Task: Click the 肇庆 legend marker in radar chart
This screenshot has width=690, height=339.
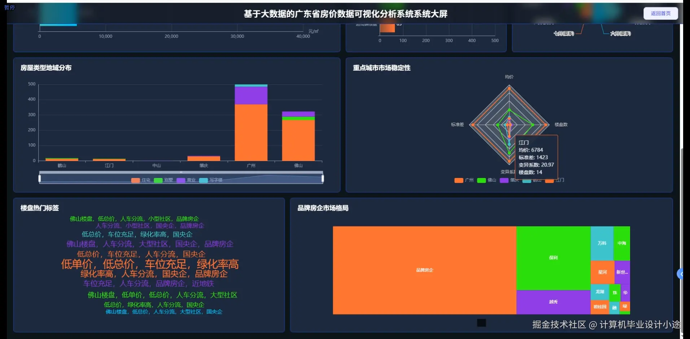Action: click(505, 180)
